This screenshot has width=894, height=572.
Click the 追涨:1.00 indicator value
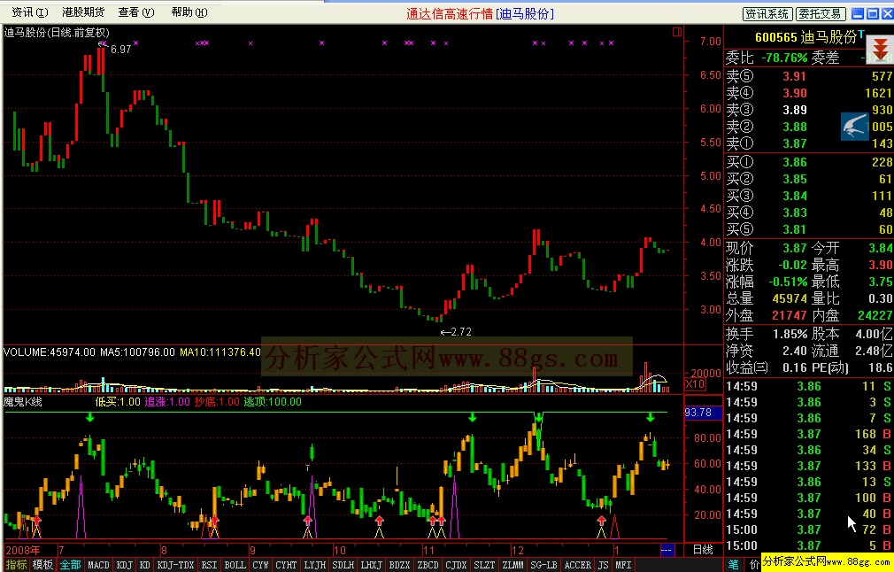coord(167,401)
